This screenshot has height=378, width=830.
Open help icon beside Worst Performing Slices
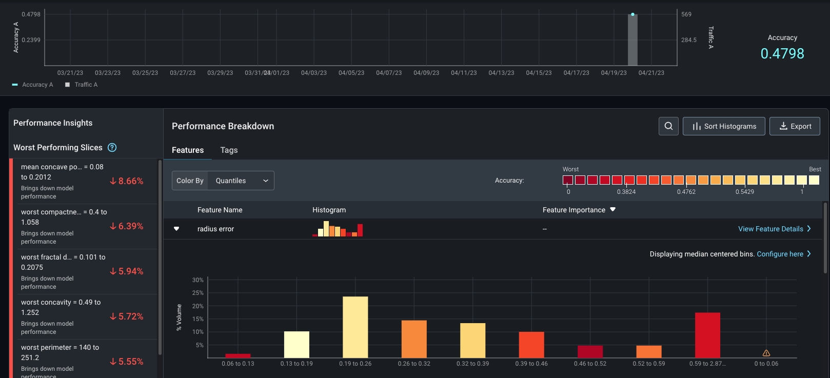(112, 148)
